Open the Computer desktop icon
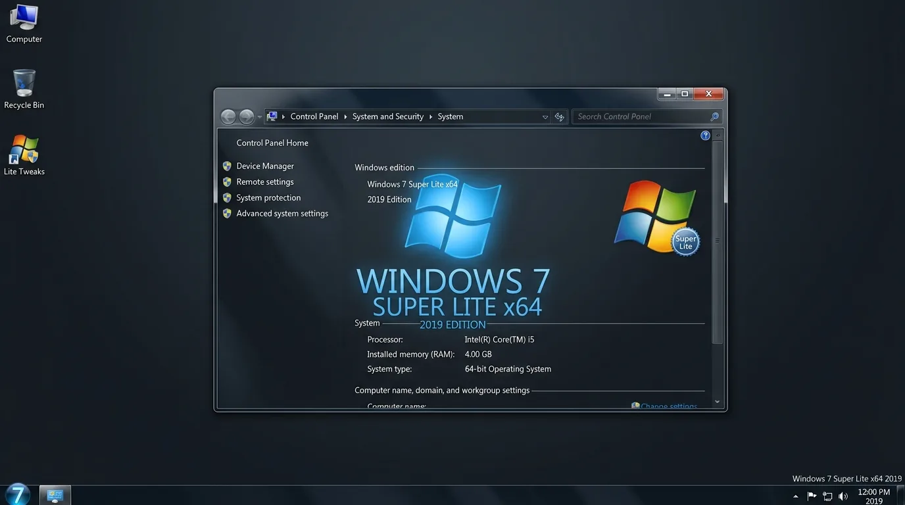The height and width of the screenshot is (505, 905). (24, 24)
